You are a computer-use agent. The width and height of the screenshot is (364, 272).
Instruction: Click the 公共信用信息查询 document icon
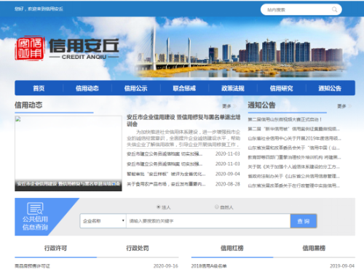(x=35, y=209)
